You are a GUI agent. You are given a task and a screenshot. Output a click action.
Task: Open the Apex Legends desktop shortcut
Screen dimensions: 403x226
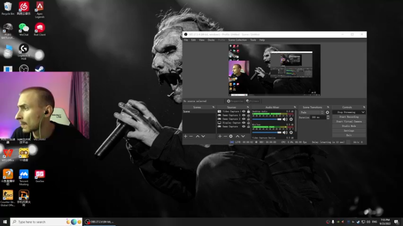pyautogui.click(x=40, y=10)
